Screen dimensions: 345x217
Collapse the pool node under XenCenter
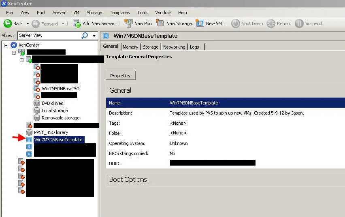coord(14,53)
